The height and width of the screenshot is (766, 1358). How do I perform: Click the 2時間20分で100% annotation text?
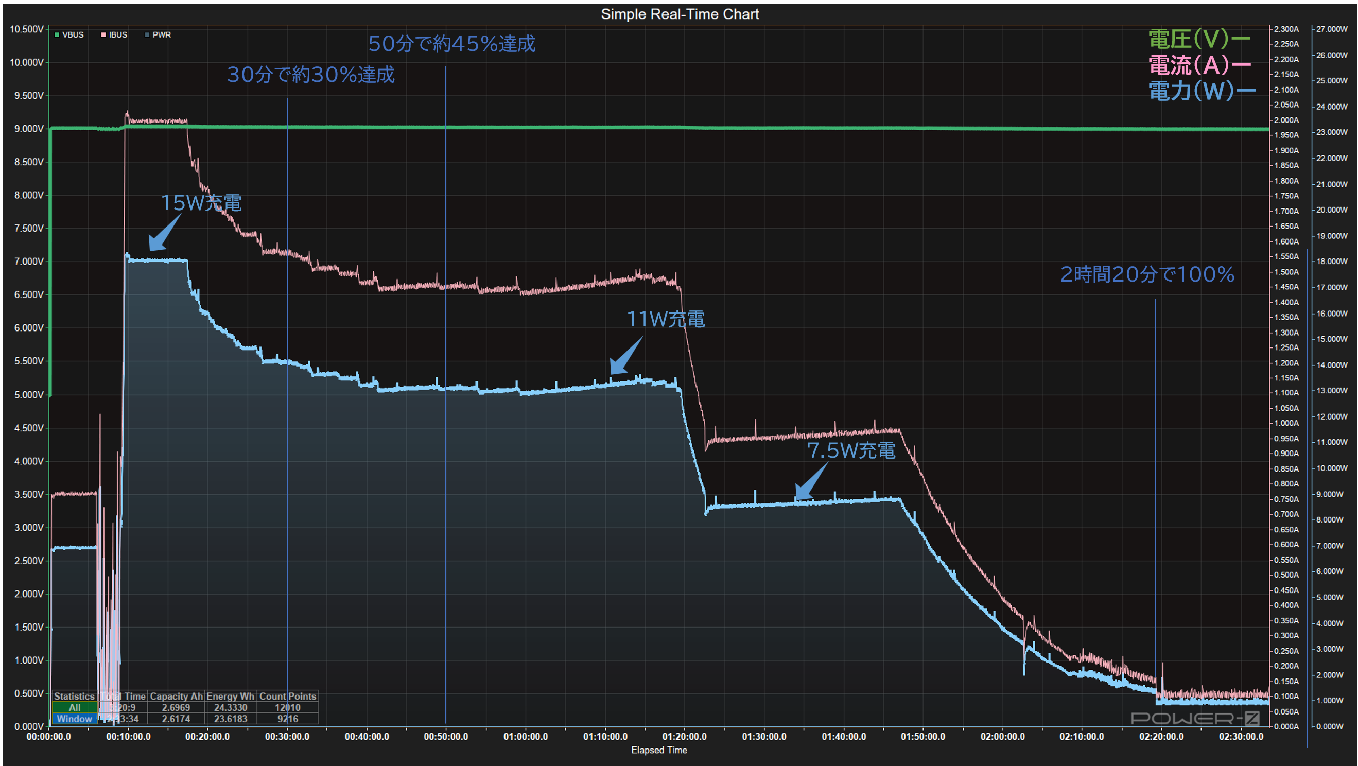point(1147,274)
